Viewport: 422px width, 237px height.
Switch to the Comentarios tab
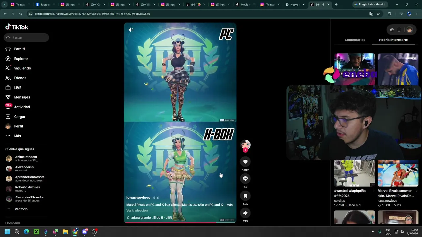coord(355,40)
